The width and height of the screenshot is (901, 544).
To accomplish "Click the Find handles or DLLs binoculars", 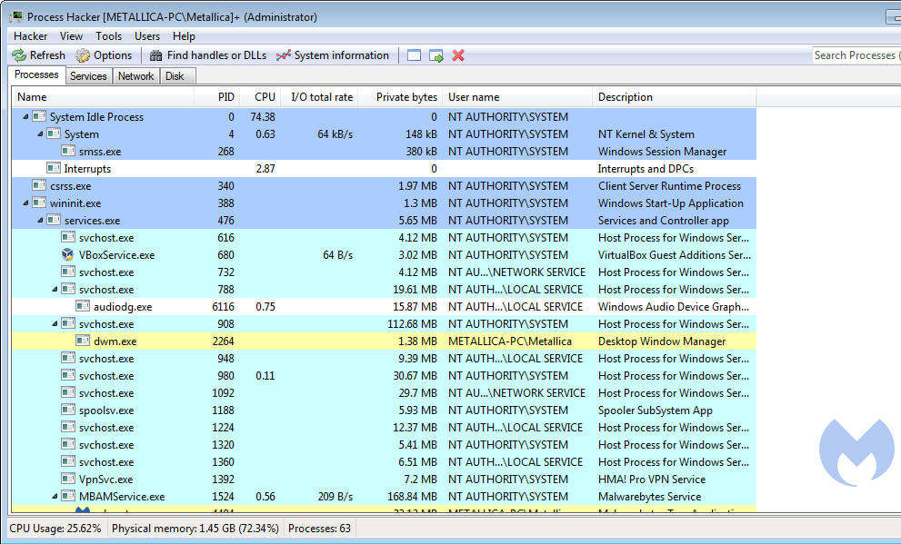I will 156,55.
